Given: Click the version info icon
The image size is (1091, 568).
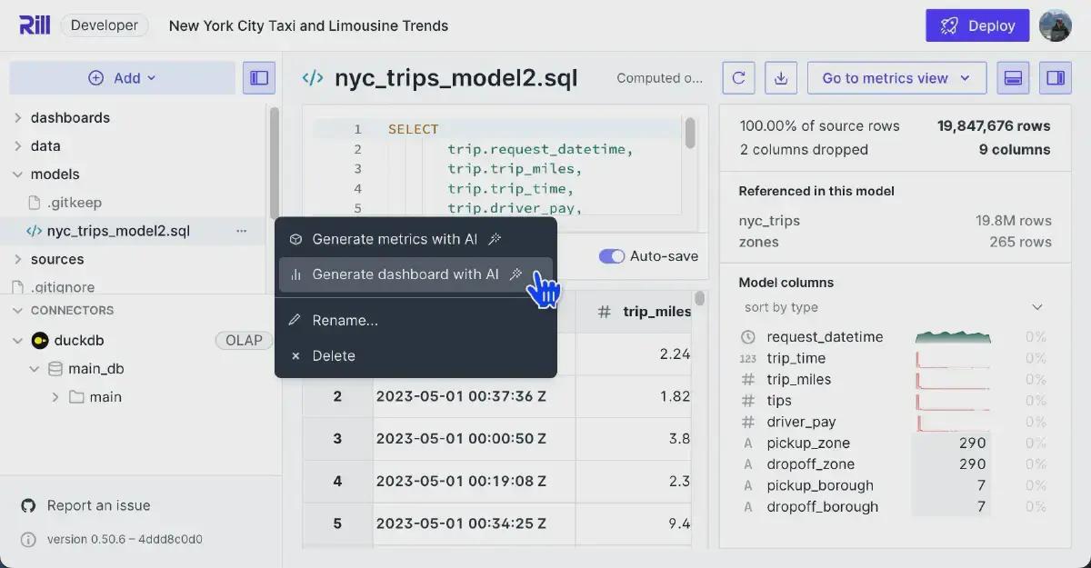Looking at the screenshot, I should point(28,540).
